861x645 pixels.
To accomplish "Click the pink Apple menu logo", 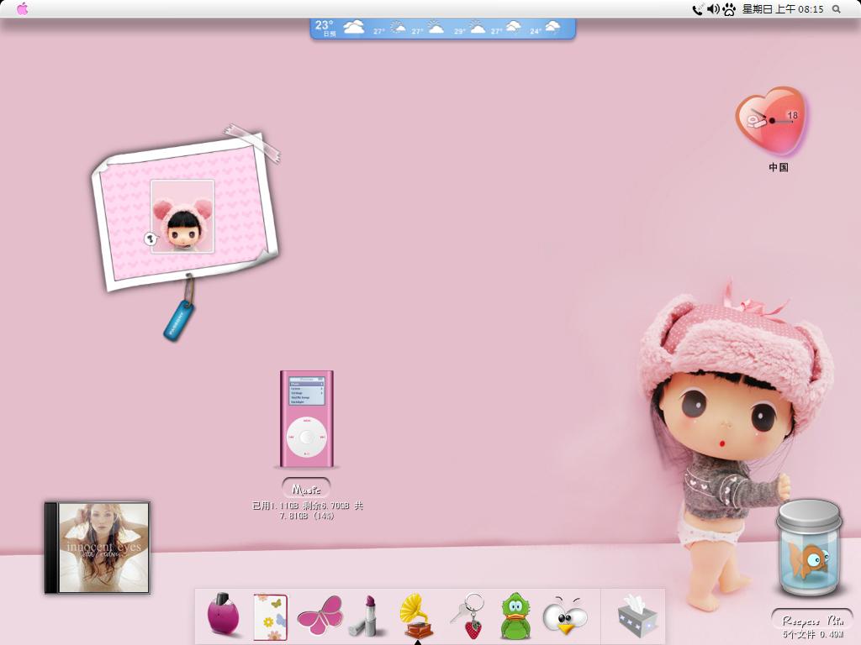I will (x=23, y=8).
